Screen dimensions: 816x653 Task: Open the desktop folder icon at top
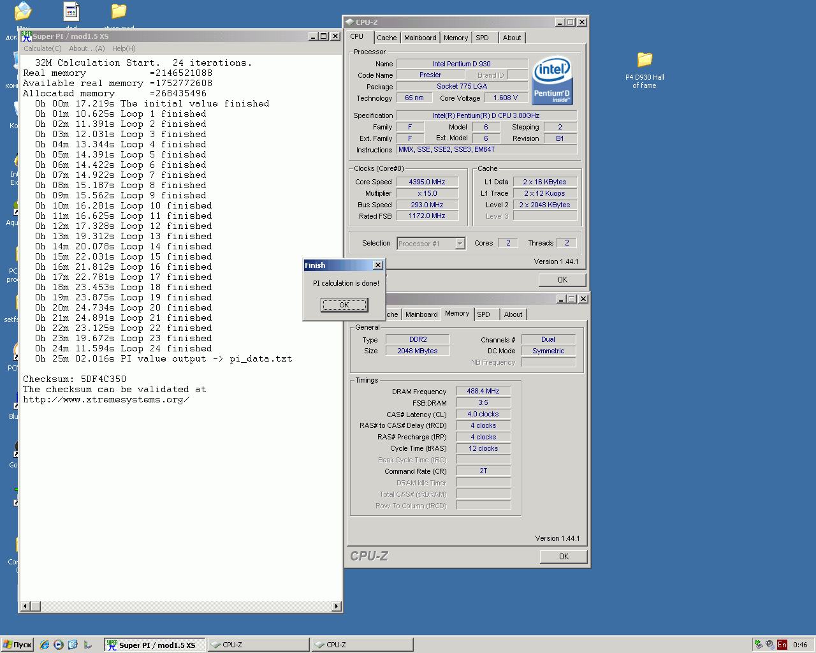coord(119,11)
